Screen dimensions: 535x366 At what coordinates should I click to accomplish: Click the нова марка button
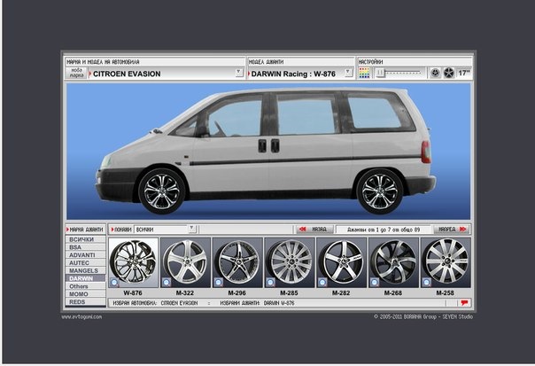coord(76,73)
